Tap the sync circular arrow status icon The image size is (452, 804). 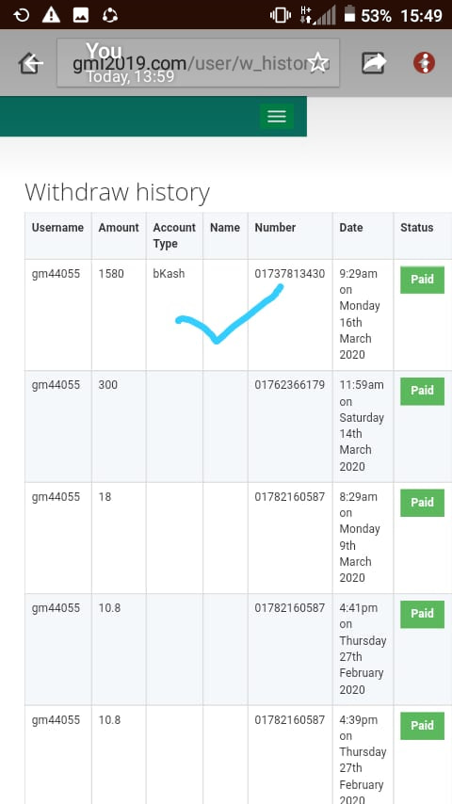coord(110,15)
